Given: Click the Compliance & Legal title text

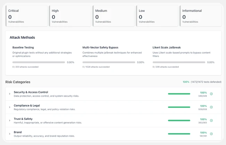Looking at the screenshot, I should click(x=27, y=105).
